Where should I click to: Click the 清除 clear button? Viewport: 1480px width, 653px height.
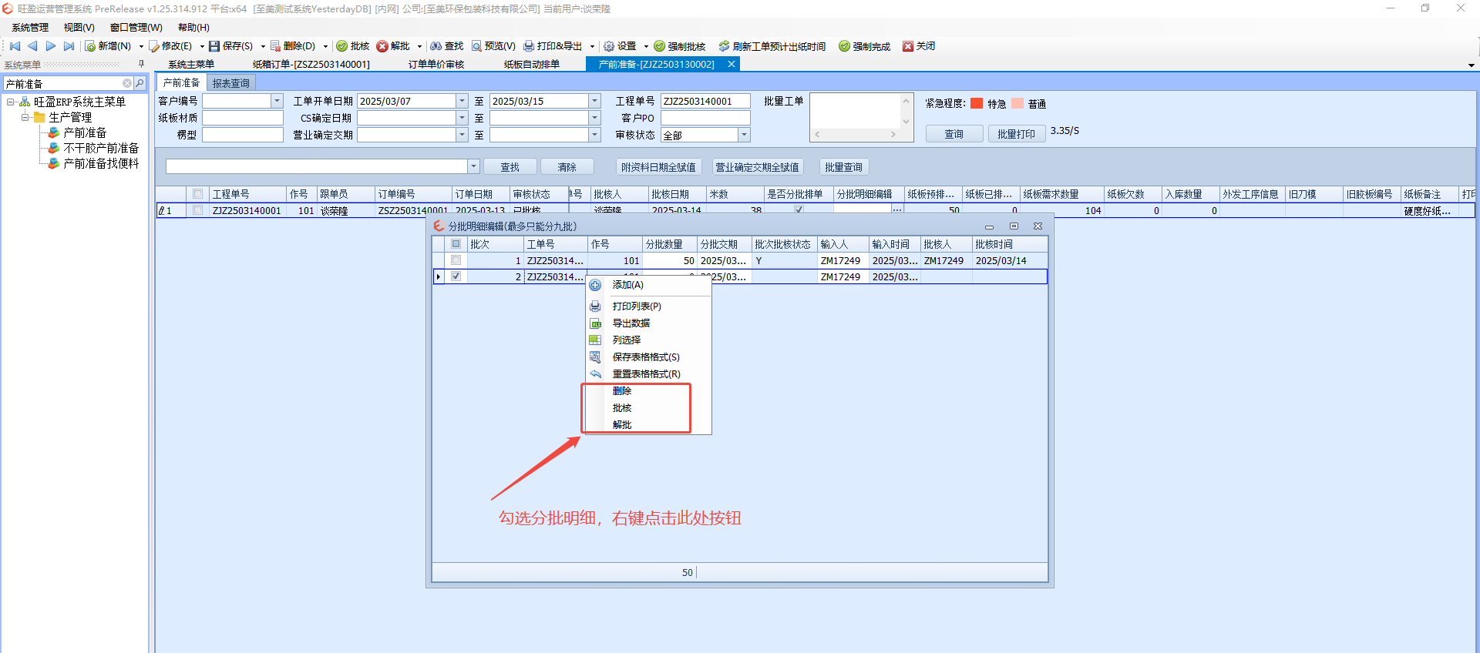click(567, 167)
